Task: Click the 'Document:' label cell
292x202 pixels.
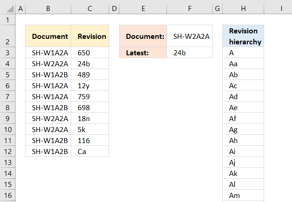Action: point(143,36)
